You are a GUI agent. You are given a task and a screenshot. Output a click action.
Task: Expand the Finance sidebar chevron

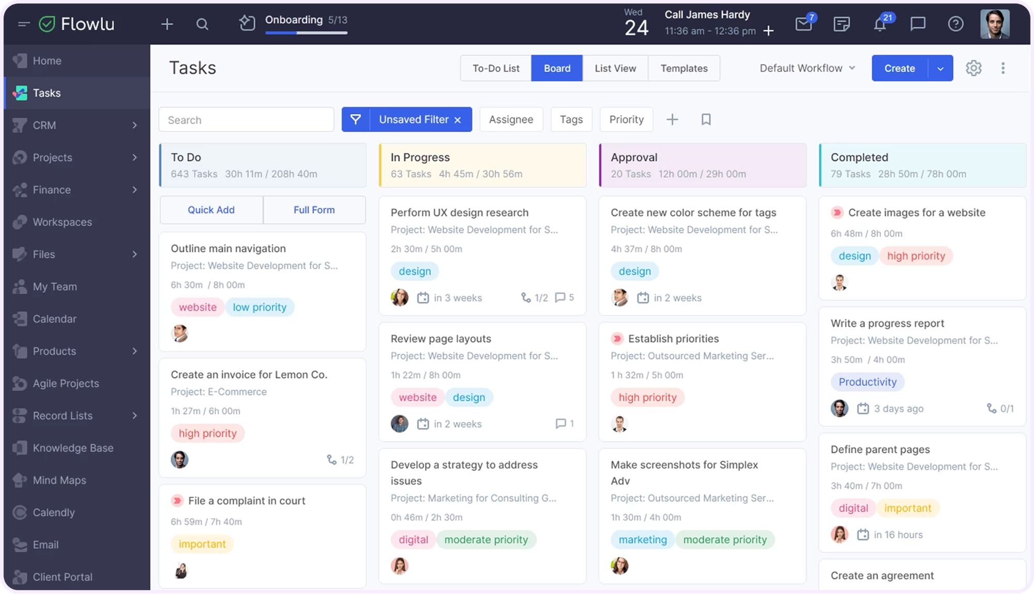tap(134, 190)
